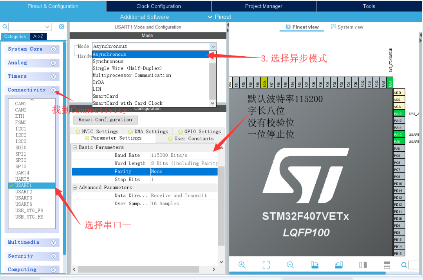This screenshot has width=423, height=280.
Task: Click Reset Configuration button
Action: (x=105, y=120)
